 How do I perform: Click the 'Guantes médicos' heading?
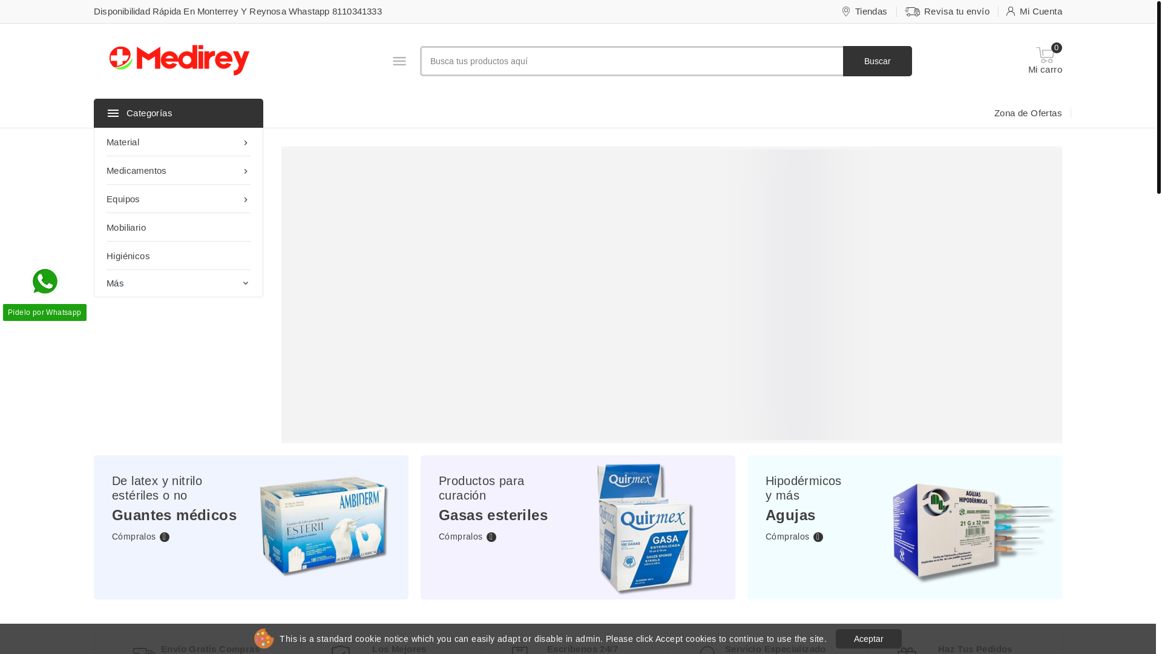pos(174,515)
